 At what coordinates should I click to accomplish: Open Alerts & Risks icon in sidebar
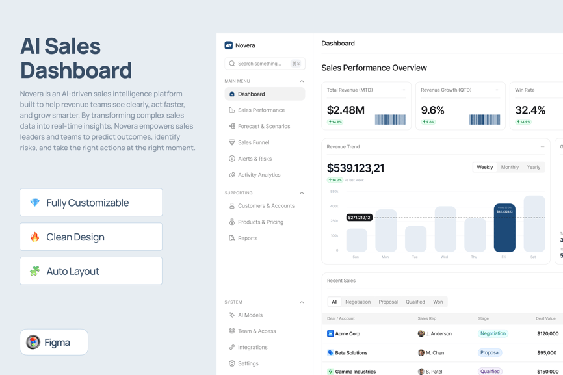pos(232,159)
